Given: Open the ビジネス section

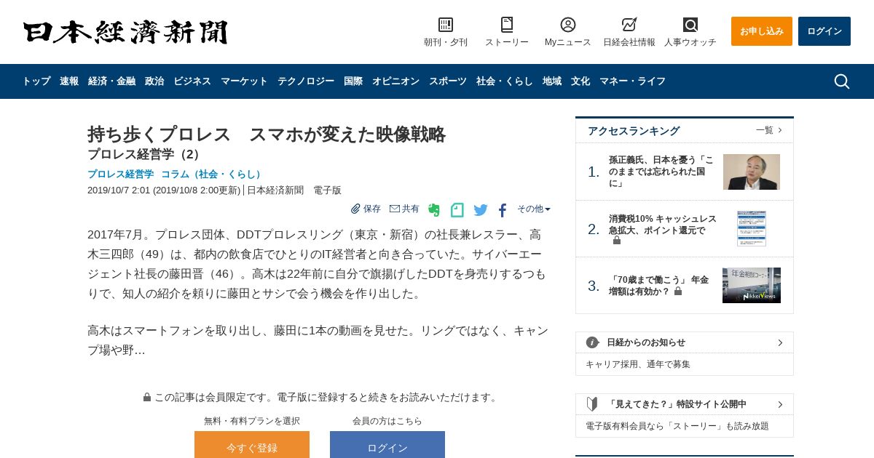Looking at the screenshot, I should pyautogui.click(x=192, y=81).
